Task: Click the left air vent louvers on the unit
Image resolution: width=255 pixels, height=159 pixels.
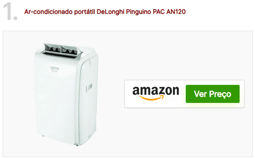Action: [53, 49]
